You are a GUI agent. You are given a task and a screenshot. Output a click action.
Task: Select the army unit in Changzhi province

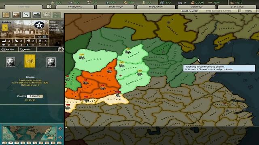(x=140, y=73)
